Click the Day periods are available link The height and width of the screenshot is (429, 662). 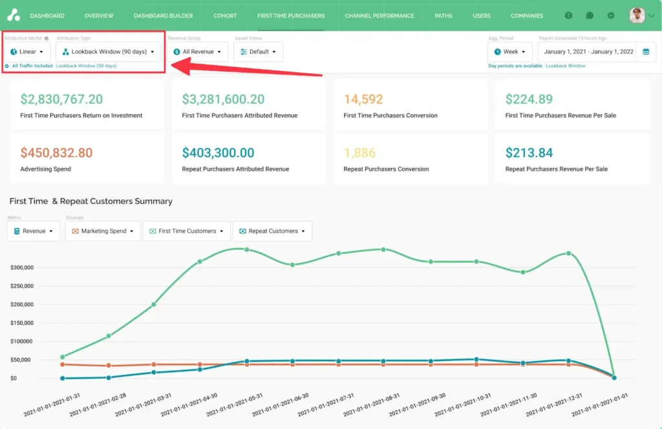click(515, 66)
